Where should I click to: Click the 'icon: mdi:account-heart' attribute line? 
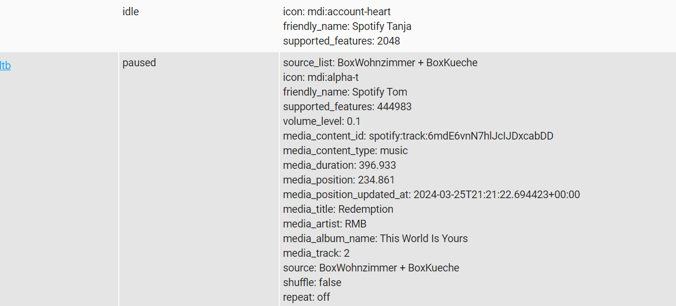(x=337, y=12)
